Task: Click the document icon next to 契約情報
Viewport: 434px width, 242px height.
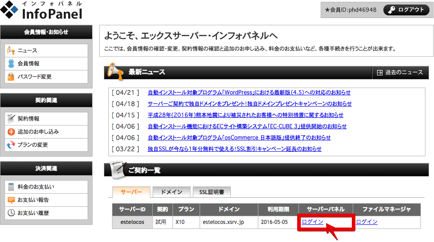Action: [x=11, y=118]
